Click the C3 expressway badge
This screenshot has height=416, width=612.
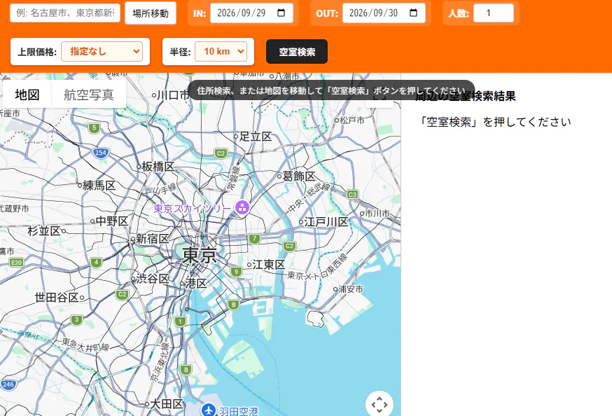[x=352, y=194]
